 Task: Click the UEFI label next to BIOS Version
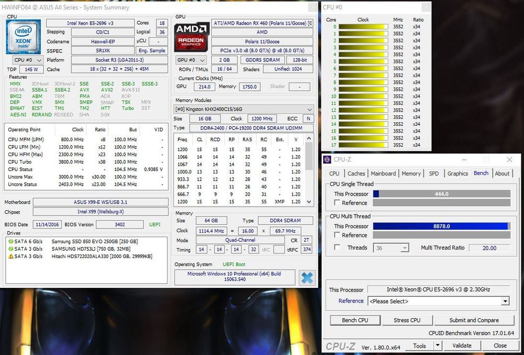point(155,224)
